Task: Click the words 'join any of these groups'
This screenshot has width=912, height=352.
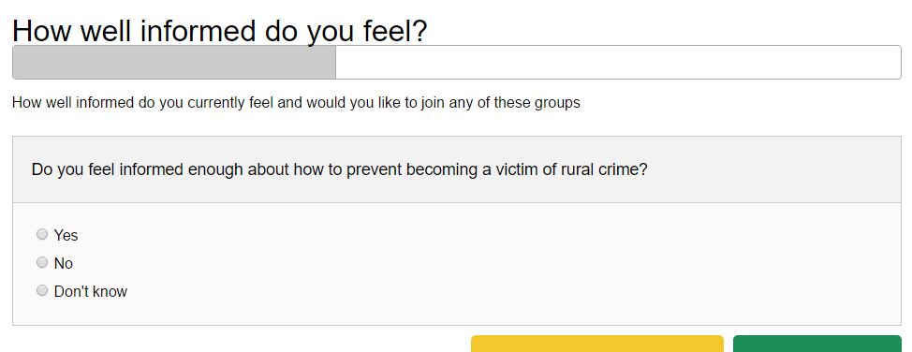Action: point(500,103)
